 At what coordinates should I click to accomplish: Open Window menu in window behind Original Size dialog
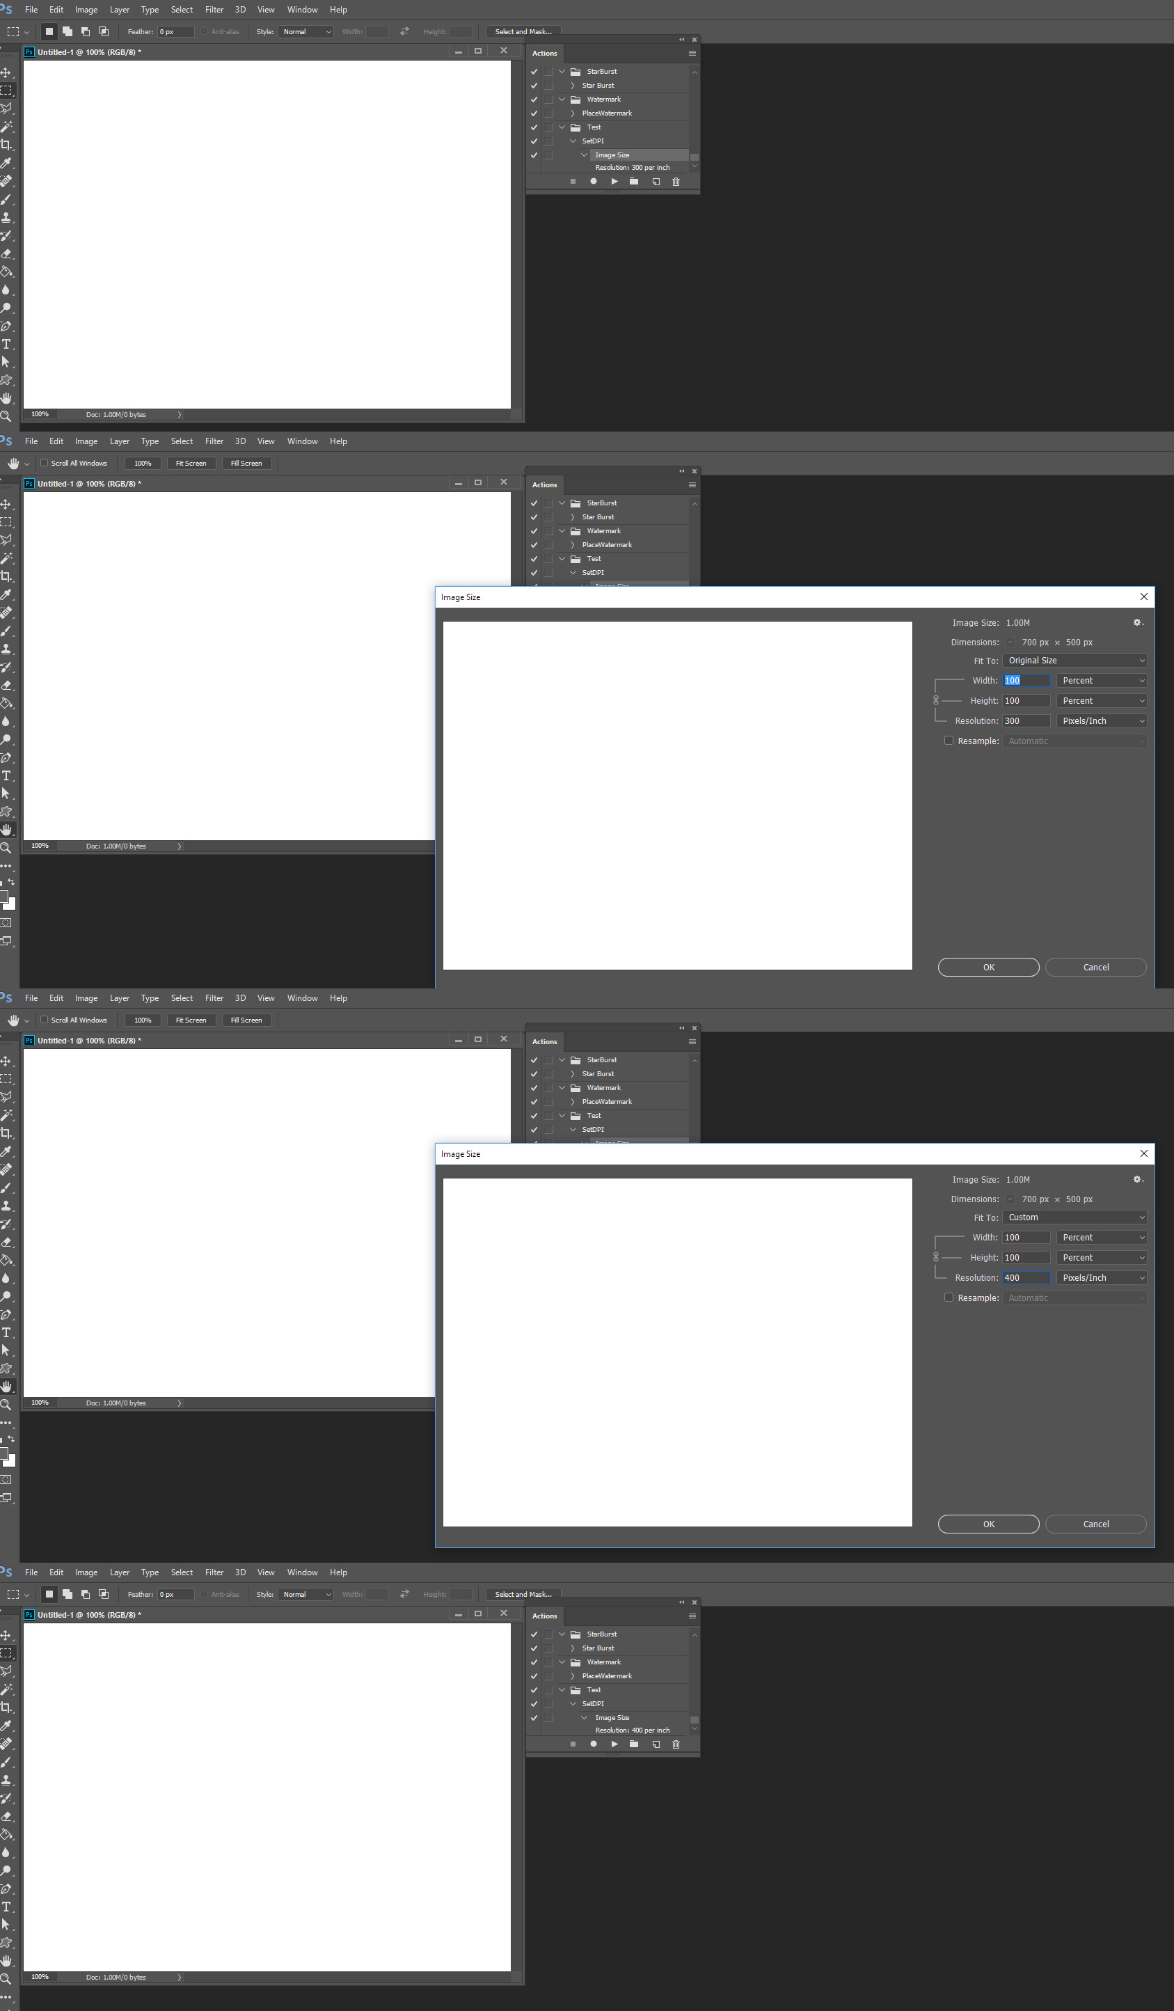[x=302, y=441]
